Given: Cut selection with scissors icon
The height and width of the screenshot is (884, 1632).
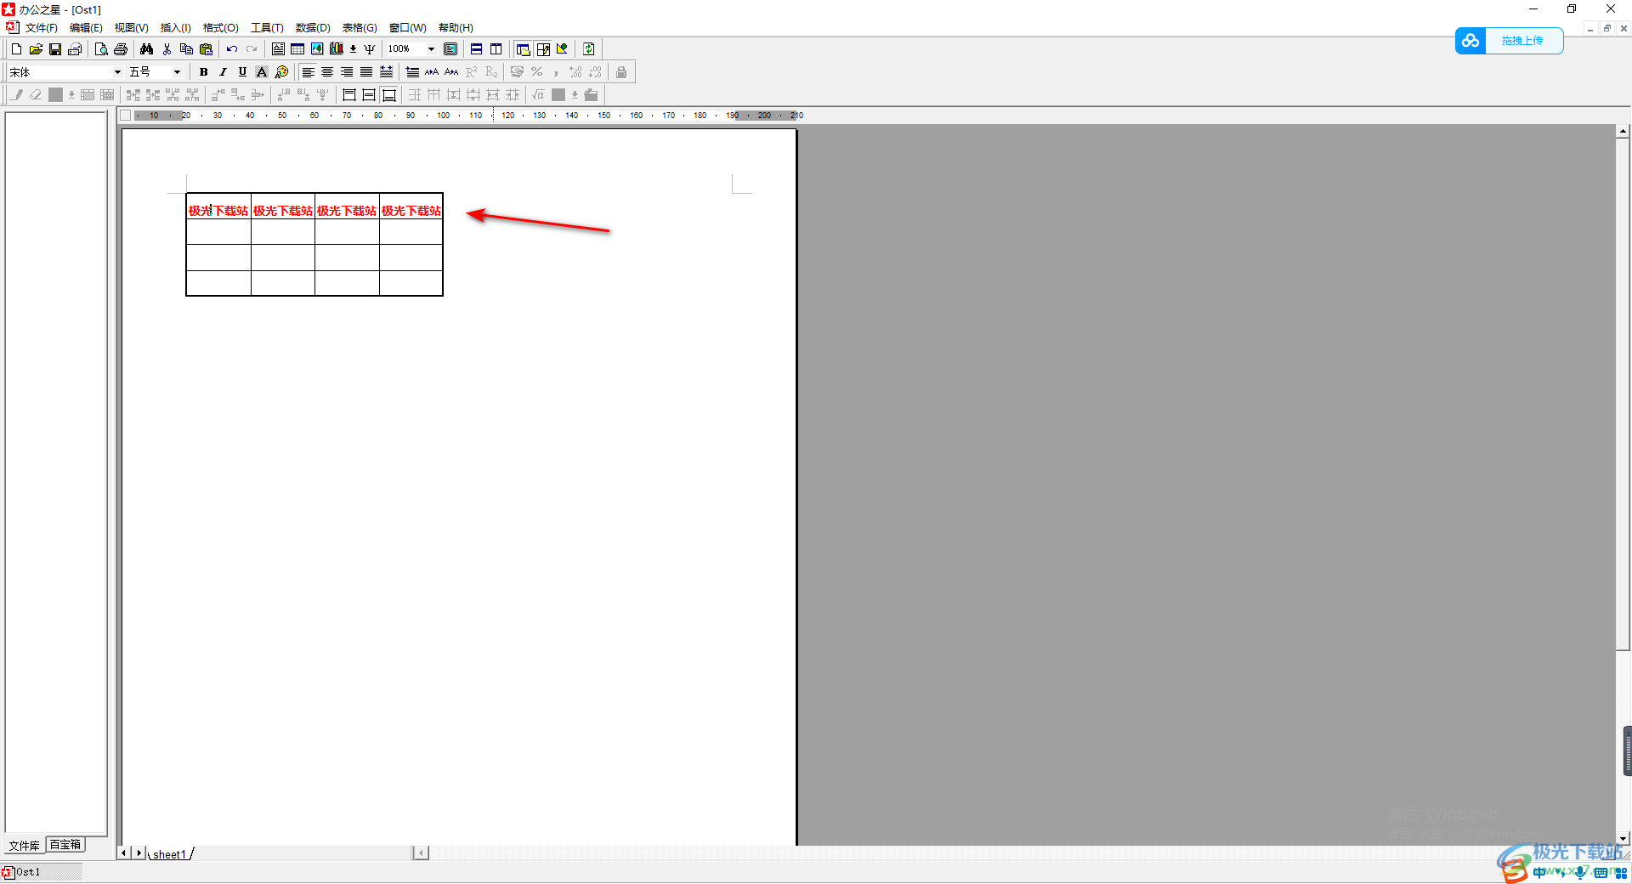Looking at the screenshot, I should tap(167, 49).
